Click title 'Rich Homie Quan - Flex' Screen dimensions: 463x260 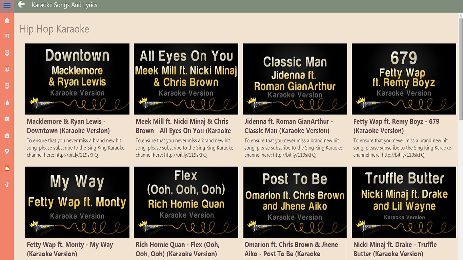coord(178,249)
